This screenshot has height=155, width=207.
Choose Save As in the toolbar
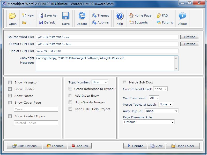pyautogui.click(x=48, y=16)
